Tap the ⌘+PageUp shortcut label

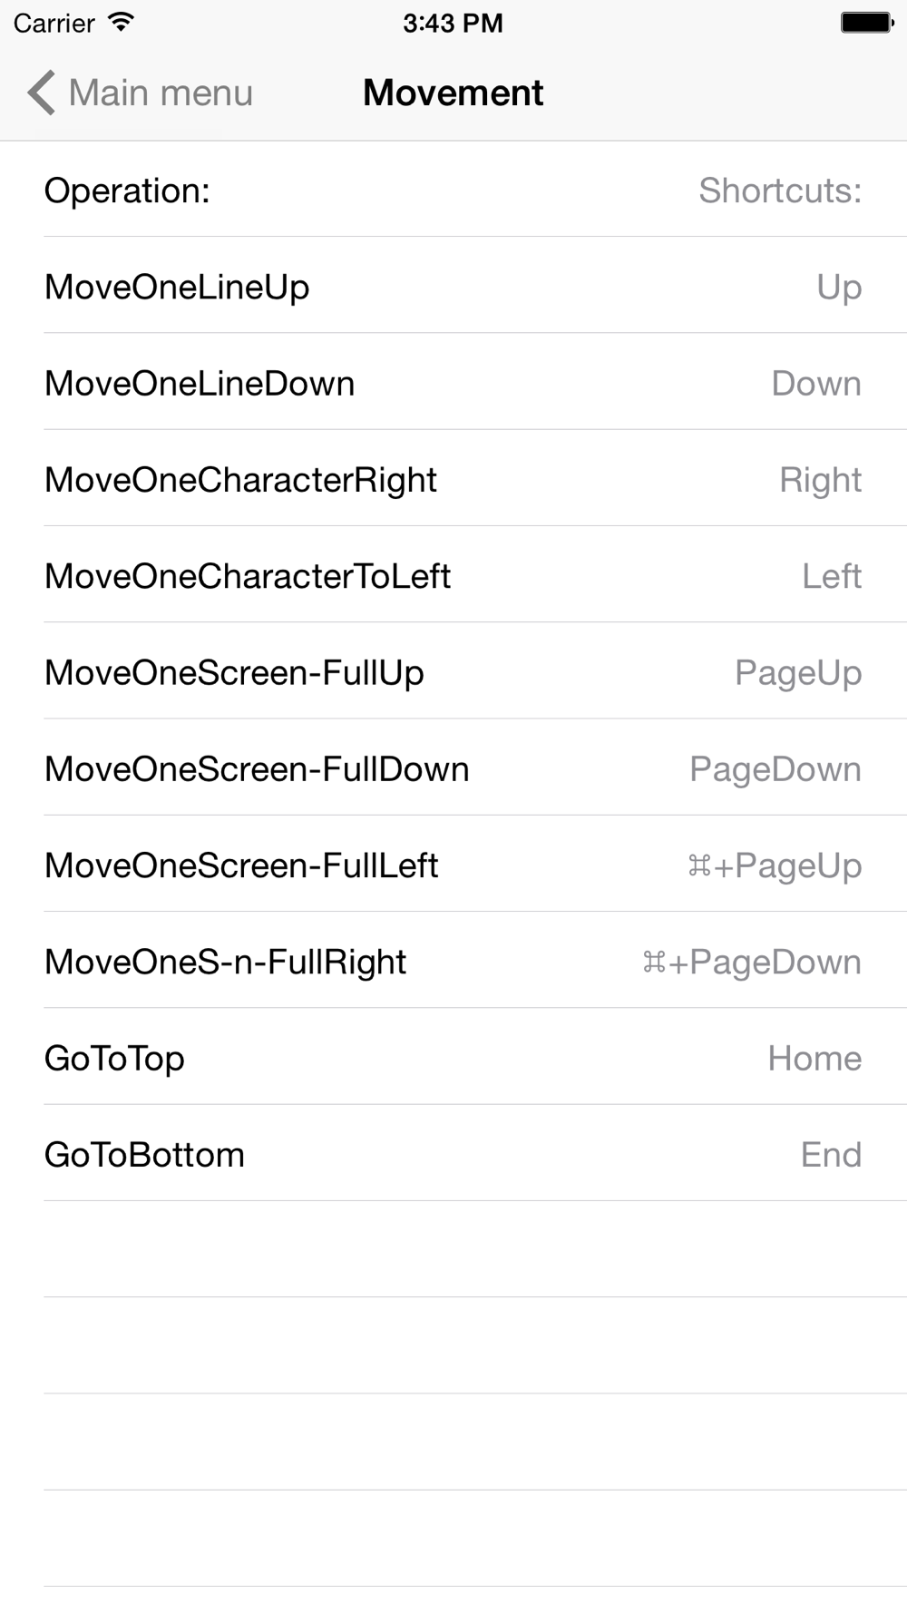click(x=775, y=866)
